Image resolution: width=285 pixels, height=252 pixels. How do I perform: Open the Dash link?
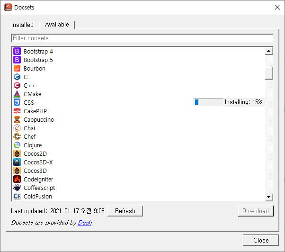pos(85,223)
